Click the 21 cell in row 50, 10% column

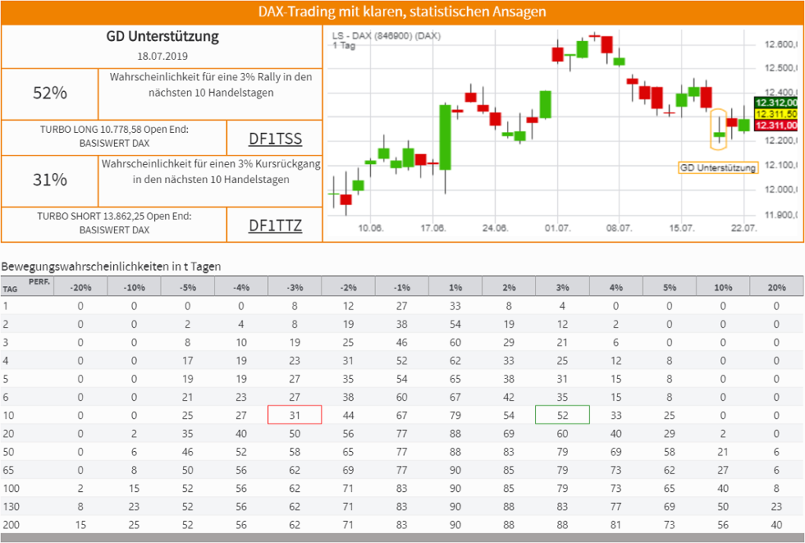723,452
